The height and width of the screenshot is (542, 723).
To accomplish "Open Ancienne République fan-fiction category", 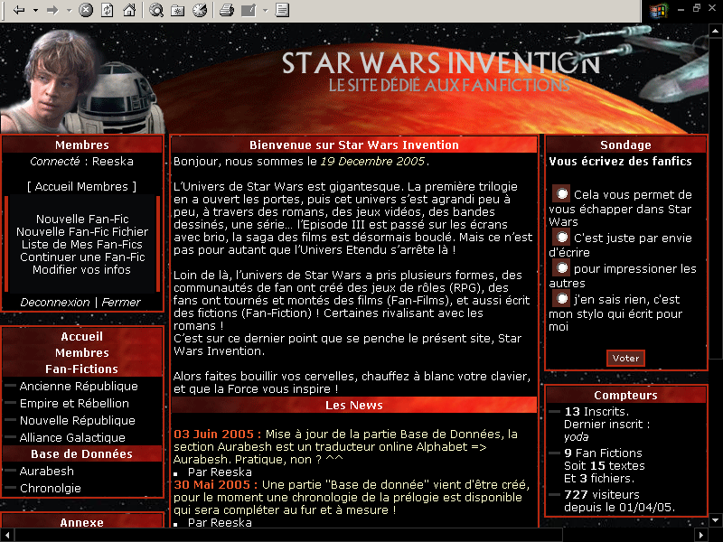I will 79,387.
